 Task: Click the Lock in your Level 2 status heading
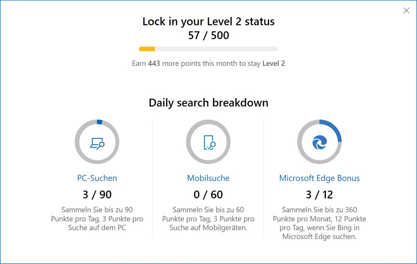(208, 22)
